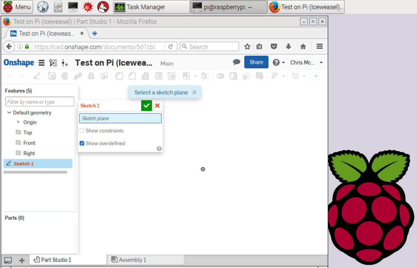
Task: Select the Boolean tool
Action: click(x=220, y=76)
